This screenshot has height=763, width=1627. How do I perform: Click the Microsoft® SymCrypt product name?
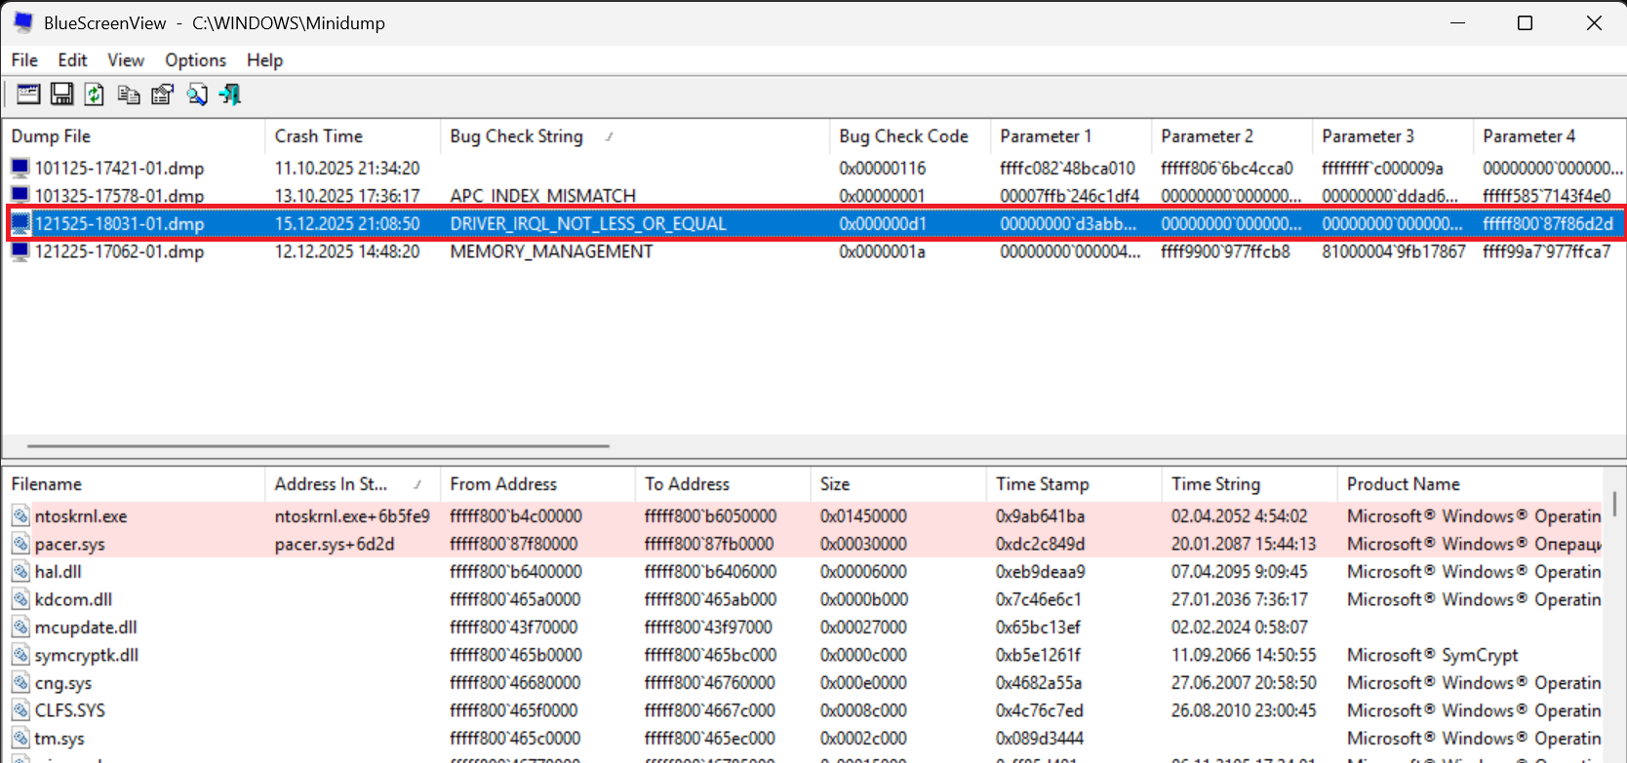[x=1433, y=655]
